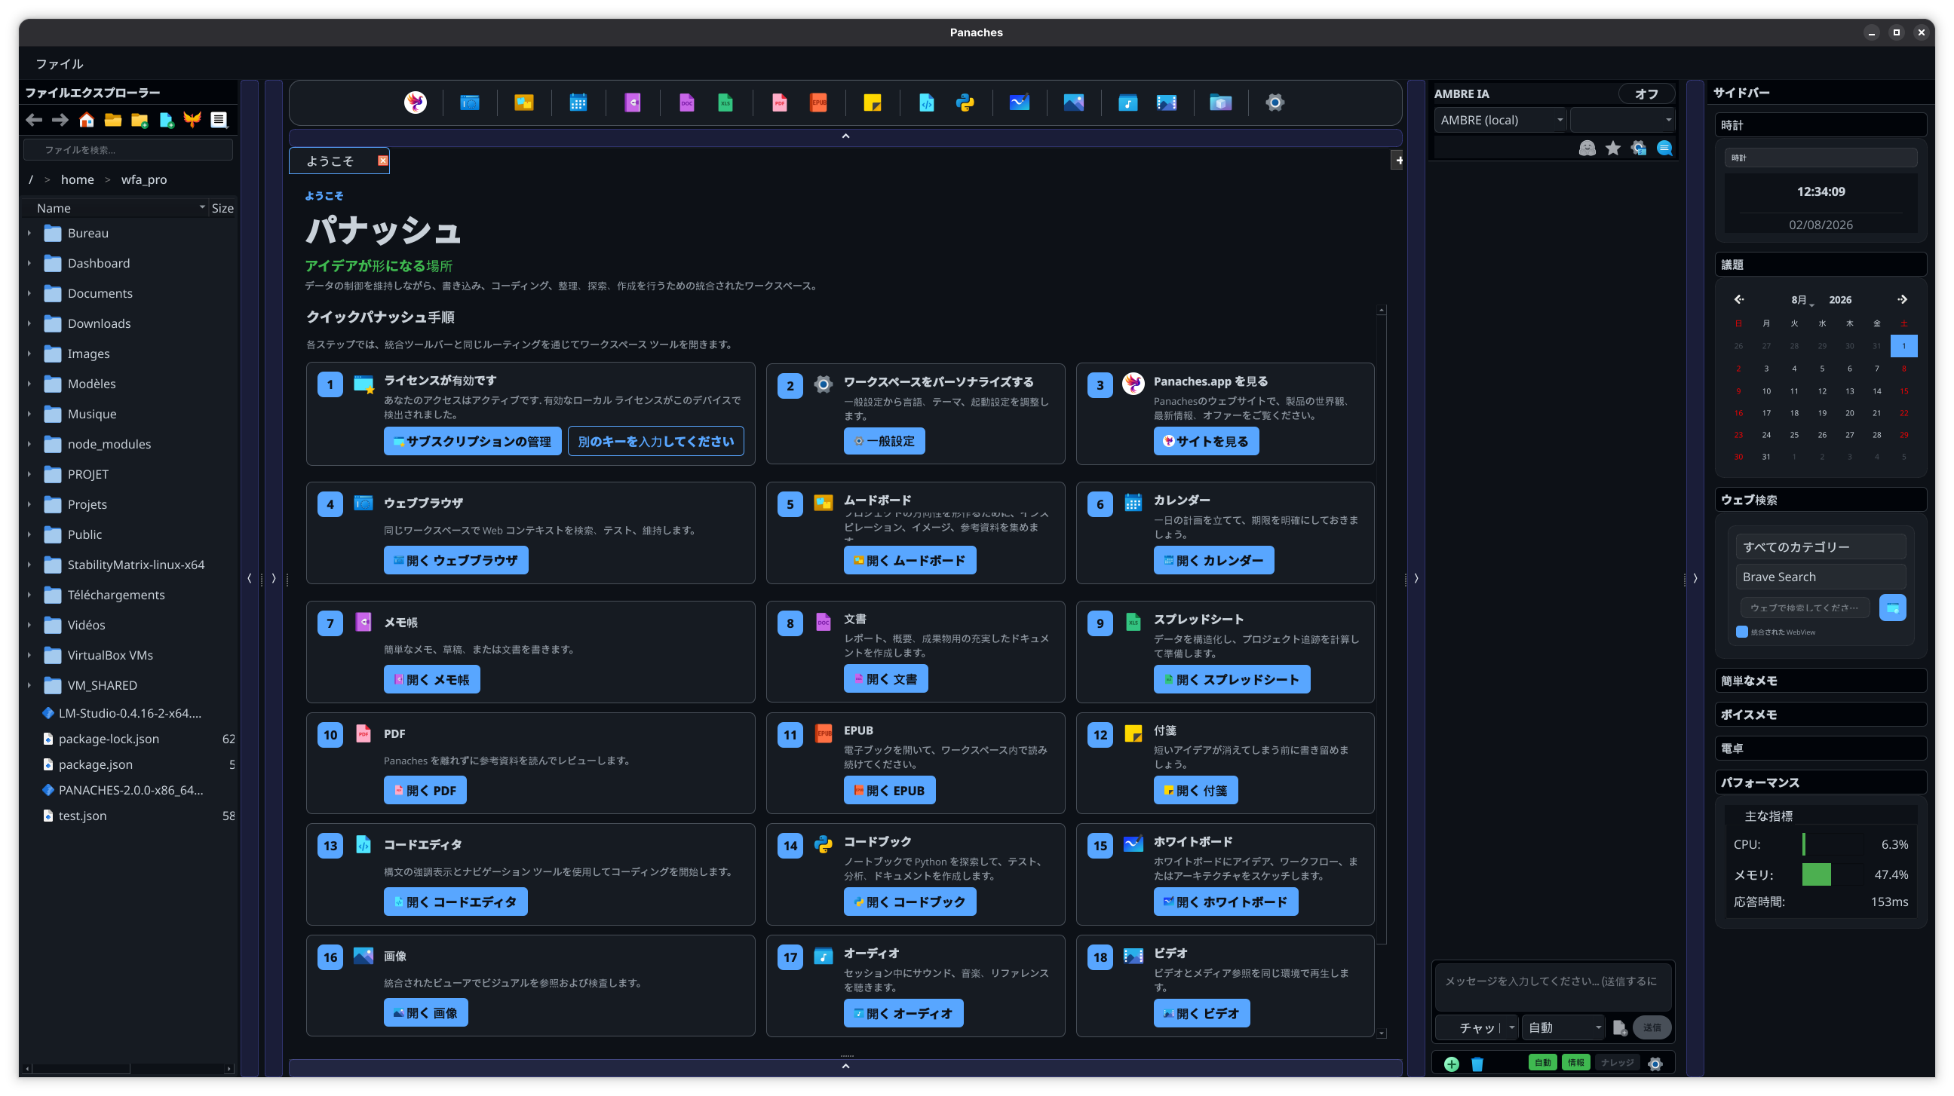
Task: Open the EPUB reader toolbar icon
Action: (818, 103)
